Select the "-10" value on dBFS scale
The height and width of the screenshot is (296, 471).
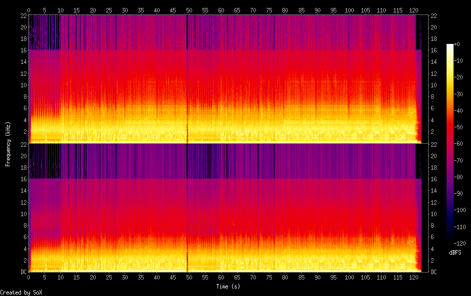(459, 61)
